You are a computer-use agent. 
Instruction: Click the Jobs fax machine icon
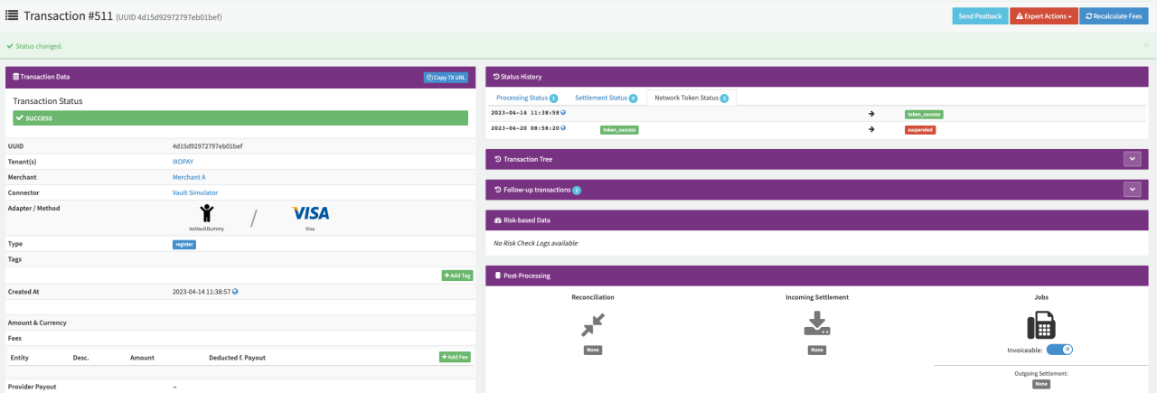tap(1040, 324)
